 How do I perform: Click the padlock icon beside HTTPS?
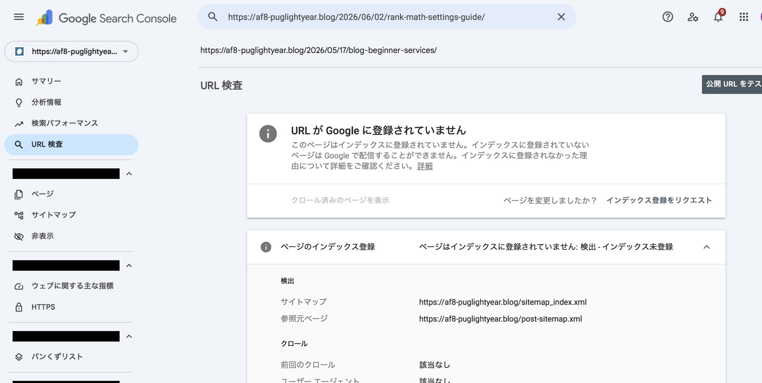[19, 307]
